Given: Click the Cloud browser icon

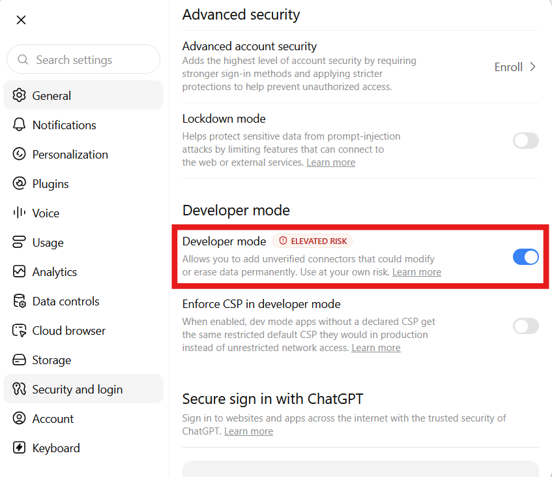Looking at the screenshot, I should 19,330.
